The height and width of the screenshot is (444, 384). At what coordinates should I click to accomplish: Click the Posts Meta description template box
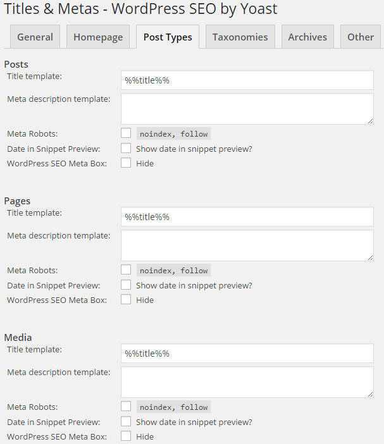pos(247,109)
